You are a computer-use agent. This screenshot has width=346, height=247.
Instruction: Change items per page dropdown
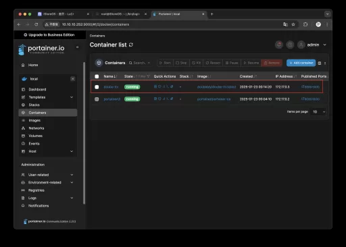click(x=318, y=112)
